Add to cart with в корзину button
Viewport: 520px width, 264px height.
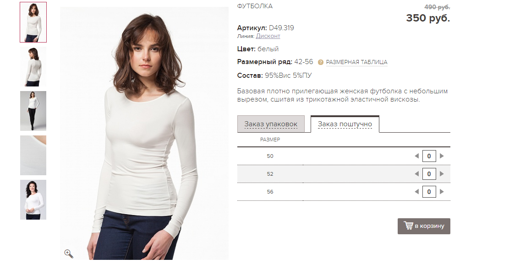coord(424,226)
